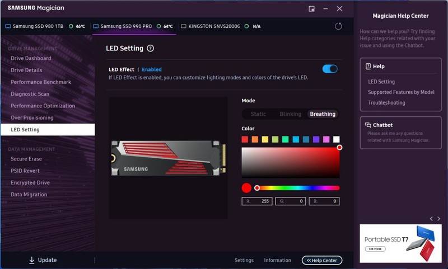This screenshot has height=269, width=448.
Task: Select the Breathing LED mode
Action: 323,114
